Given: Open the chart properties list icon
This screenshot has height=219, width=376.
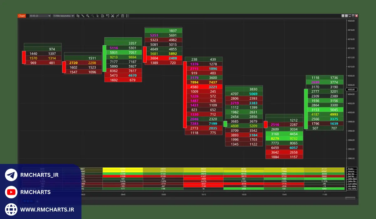Looking at the screenshot, I should pyautogui.click(x=127, y=16).
